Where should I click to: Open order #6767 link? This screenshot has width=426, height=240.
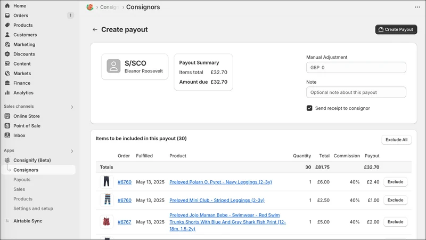125,222
